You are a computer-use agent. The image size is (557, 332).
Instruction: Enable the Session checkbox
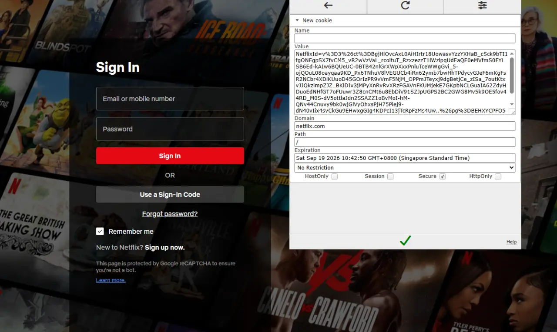[x=390, y=176]
